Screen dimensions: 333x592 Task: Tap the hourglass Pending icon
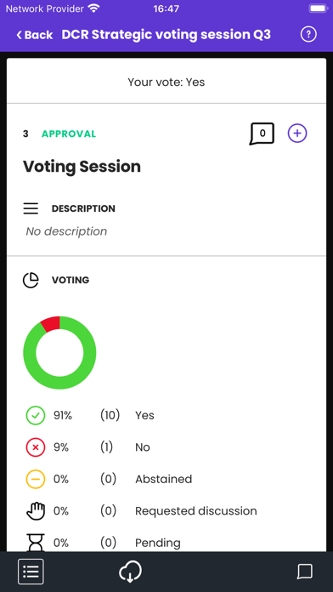coord(36,543)
